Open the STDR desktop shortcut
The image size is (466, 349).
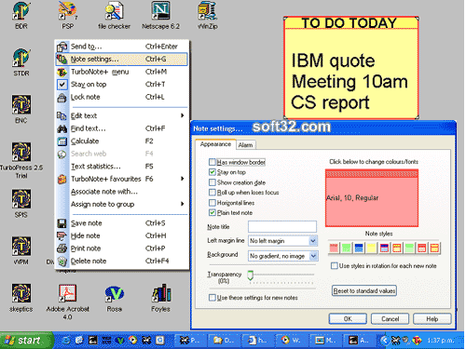tap(21, 61)
